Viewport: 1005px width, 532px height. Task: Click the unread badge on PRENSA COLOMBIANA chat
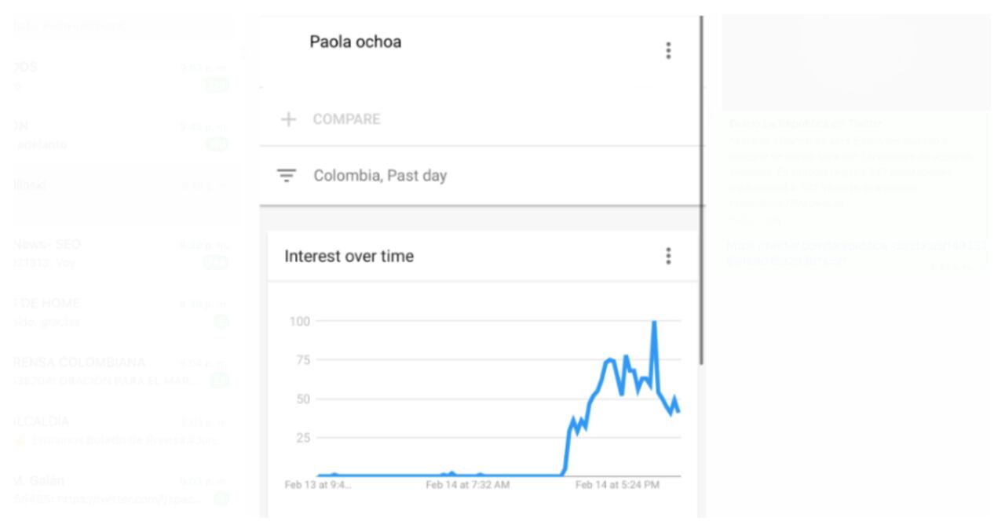[x=221, y=381]
